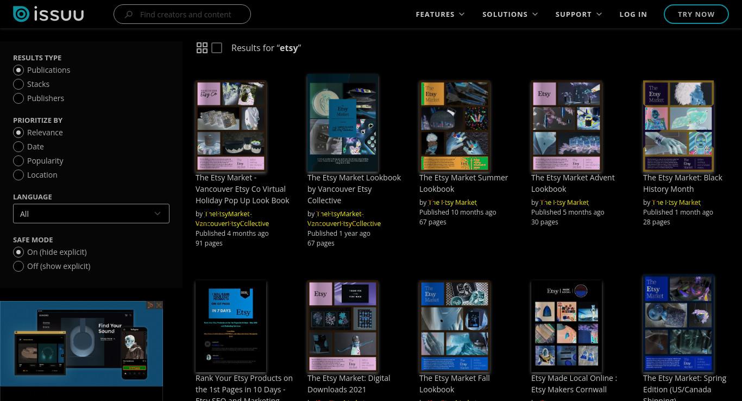
Task: Prioritize results by Popularity
Action: point(18,161)
